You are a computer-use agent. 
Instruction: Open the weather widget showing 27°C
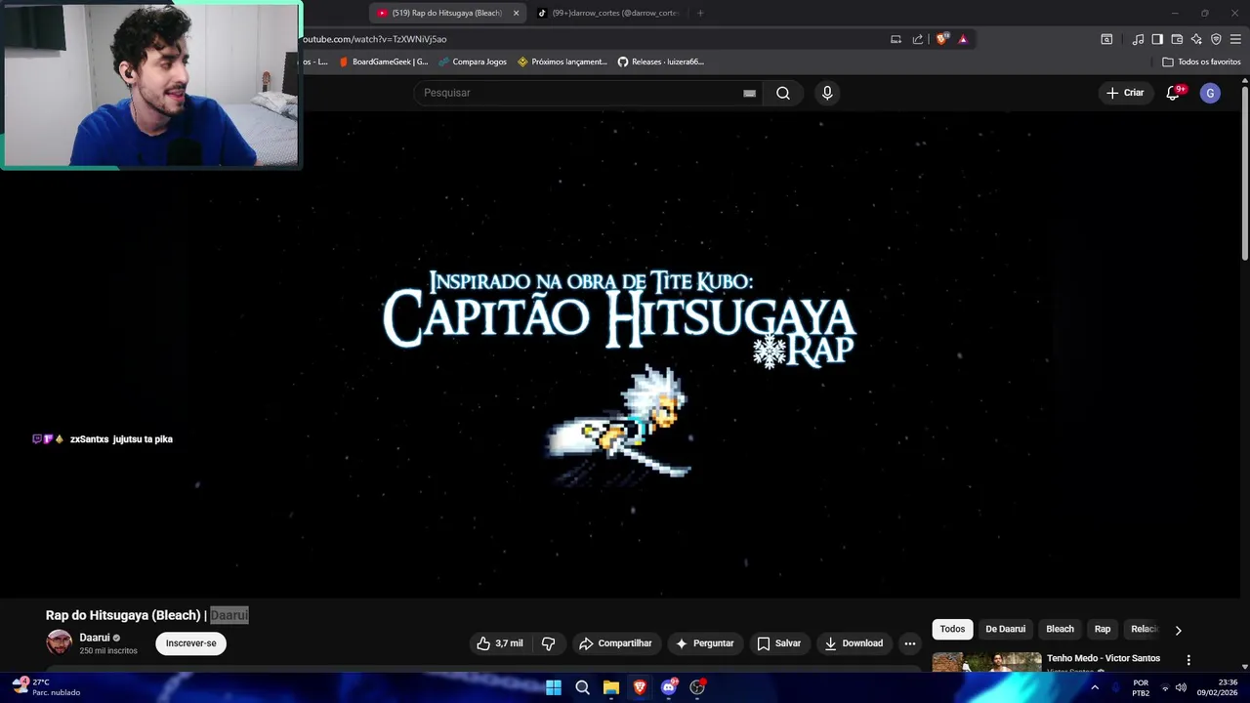[x=47, y=686]
